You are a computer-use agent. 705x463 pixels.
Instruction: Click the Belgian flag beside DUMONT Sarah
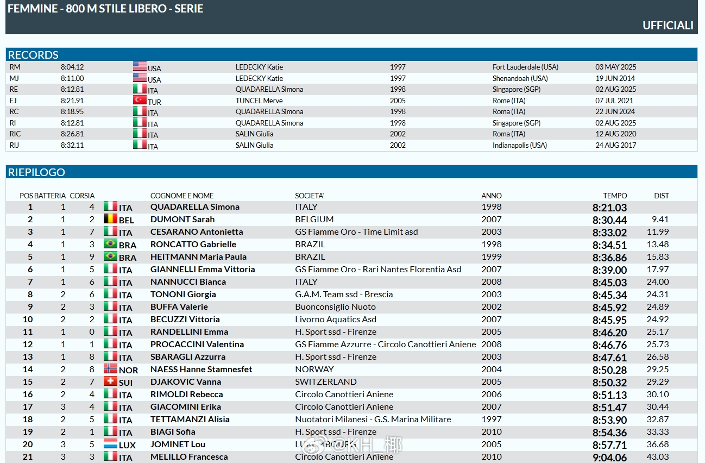(110, 219)
